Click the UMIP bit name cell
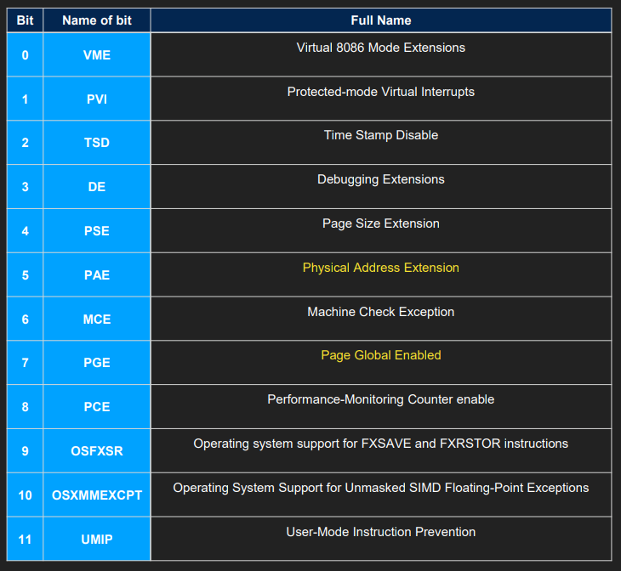This screenshot has height=571, width=621. tap(97, 540)
